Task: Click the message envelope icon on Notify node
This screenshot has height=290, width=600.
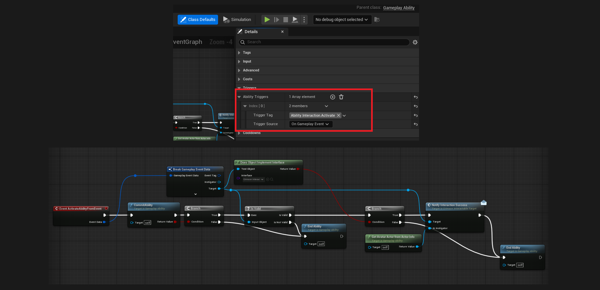Action: click(484, 203)
